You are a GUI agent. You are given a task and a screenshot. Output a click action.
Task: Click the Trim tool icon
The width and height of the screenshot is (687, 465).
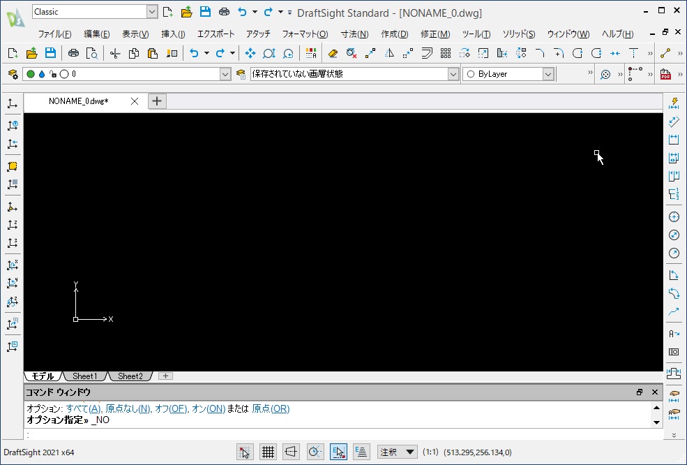click(x=633, y=54)
